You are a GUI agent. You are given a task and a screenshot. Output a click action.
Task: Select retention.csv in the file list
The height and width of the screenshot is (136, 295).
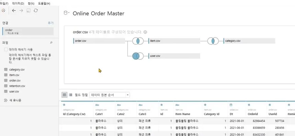17,86
